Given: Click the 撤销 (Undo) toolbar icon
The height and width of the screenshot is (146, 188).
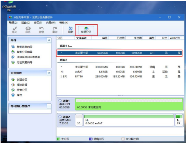Looking at the screenshot, I should coord(41,30).
